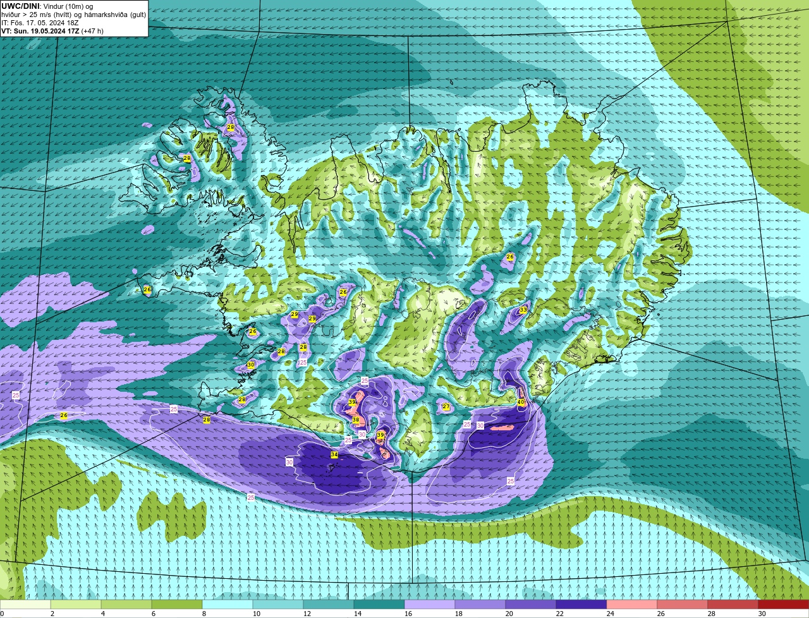Click the '6' tick label on the legend scale
Screen dimensions: 809x618
coord(153,614)
